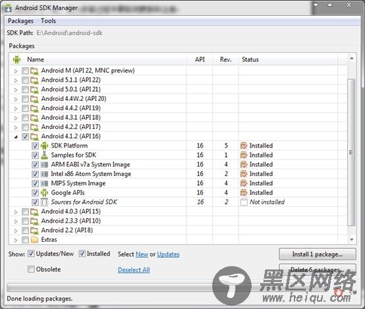This screenshot has width=365, height=309.
Task: Enable the Obsolete checkbox
Action: pos(31,269)
